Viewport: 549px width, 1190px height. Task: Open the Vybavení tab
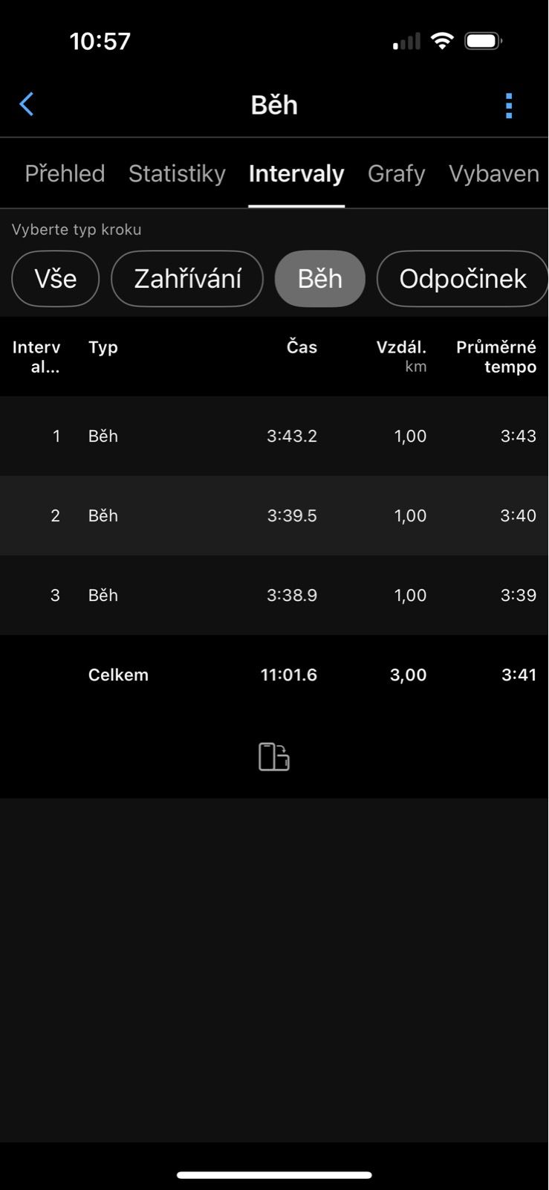pyautogui.click(x=494, y=173)
